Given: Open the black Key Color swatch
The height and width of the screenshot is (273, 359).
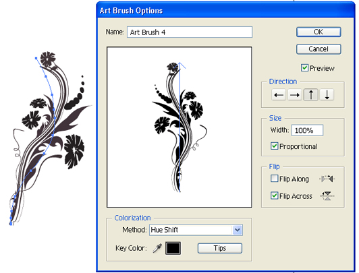Looking at the screenshot, I should coord(173,248).
